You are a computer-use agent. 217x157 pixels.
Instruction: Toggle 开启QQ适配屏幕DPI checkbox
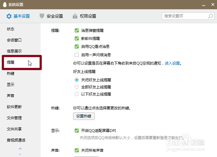[x=77, y=130]
